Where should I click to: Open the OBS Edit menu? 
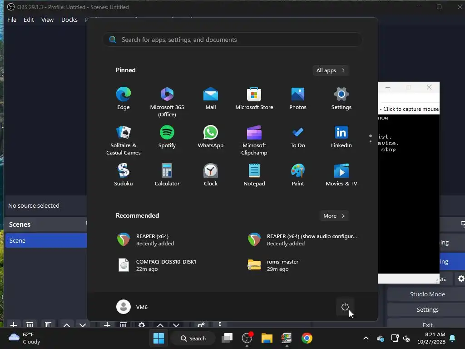[x=29, y=20]
